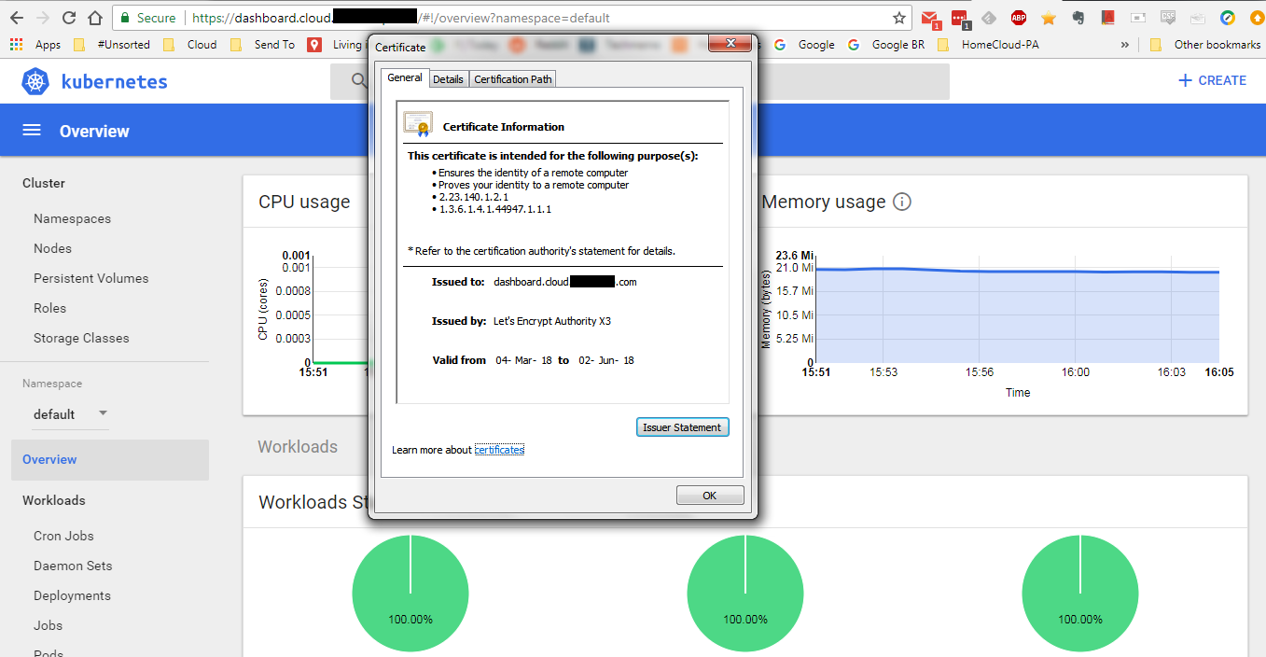Open the hamburger navigation menu beside Overview
Screen dimensions: 1266x657
coord(32,130)
